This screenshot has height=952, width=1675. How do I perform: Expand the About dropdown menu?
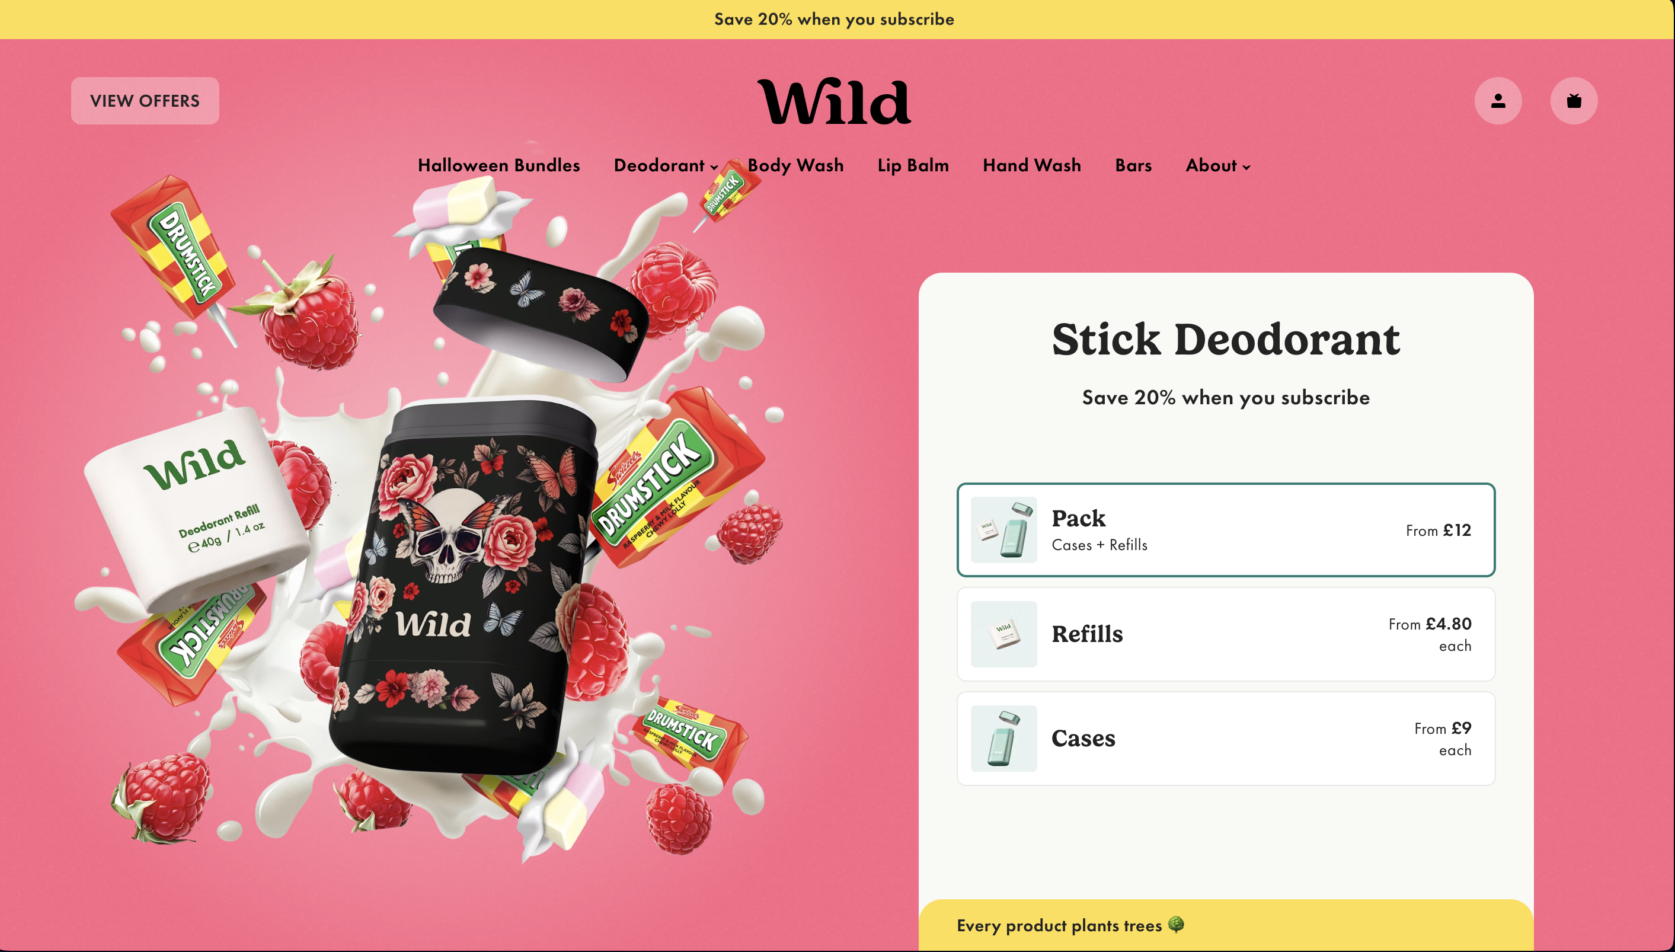pos(1217,165)
